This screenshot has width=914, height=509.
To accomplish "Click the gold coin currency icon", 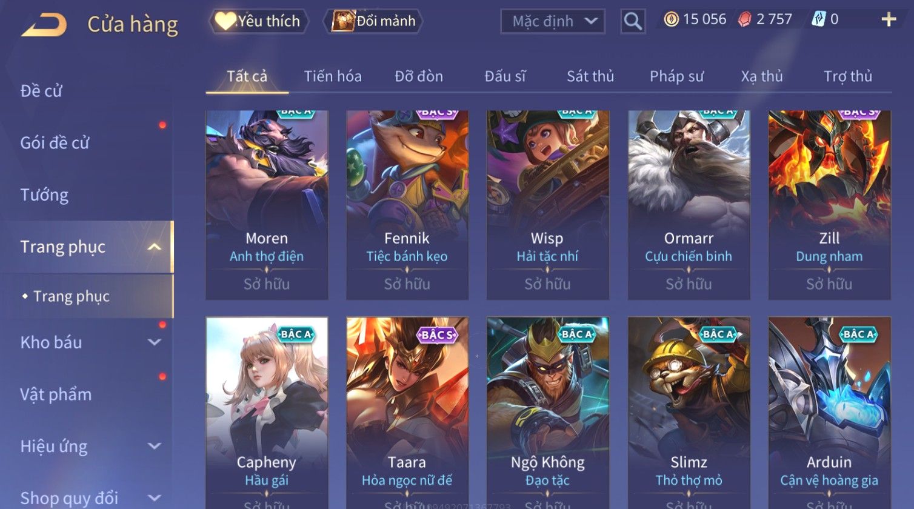I will point(671,19).
